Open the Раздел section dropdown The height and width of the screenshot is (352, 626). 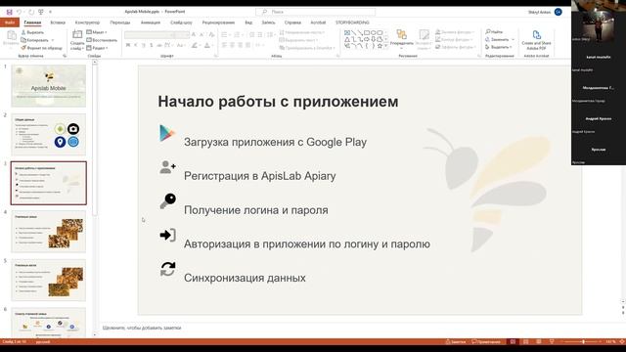pos(98,48)
